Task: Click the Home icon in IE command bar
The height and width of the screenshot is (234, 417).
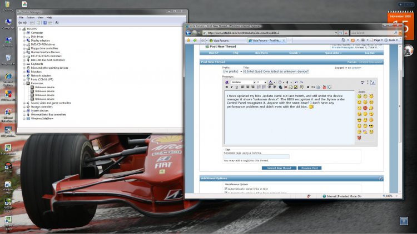Action: [344, 40]
